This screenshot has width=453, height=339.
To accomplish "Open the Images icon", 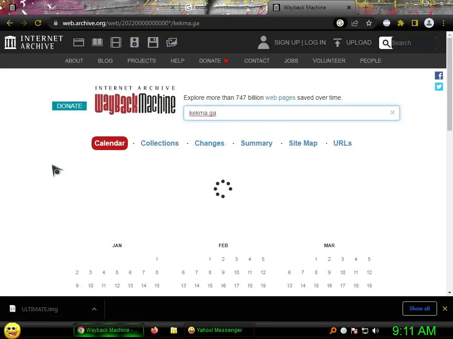I will [172, 42].
